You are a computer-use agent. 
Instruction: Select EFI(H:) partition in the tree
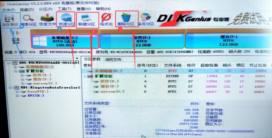click(36, 96)
